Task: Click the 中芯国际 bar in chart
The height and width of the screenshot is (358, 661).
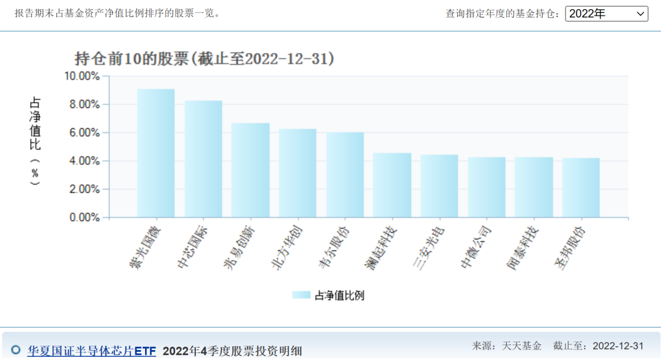Action: [203, 159]
